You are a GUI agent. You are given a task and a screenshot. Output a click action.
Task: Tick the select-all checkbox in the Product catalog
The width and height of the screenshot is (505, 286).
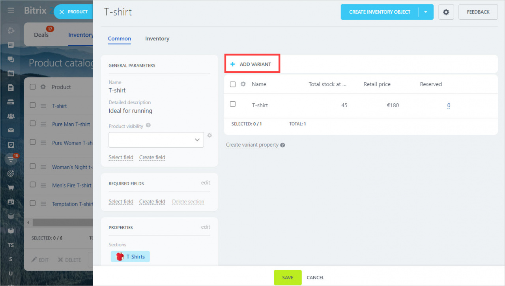[x=33, y=87]
